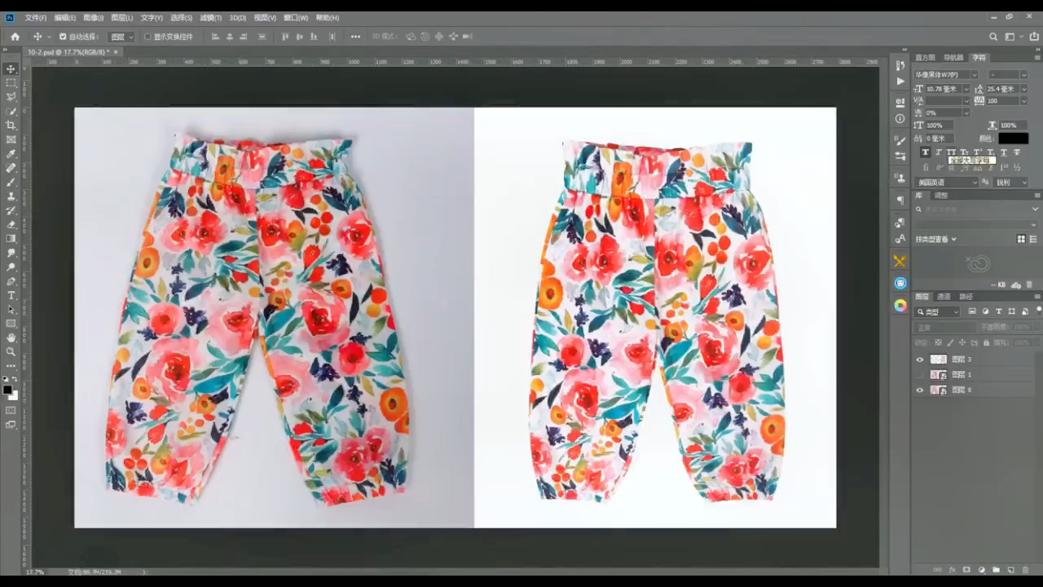
Task: Toggle underline in Character panel
Action: click(1004, 152)
